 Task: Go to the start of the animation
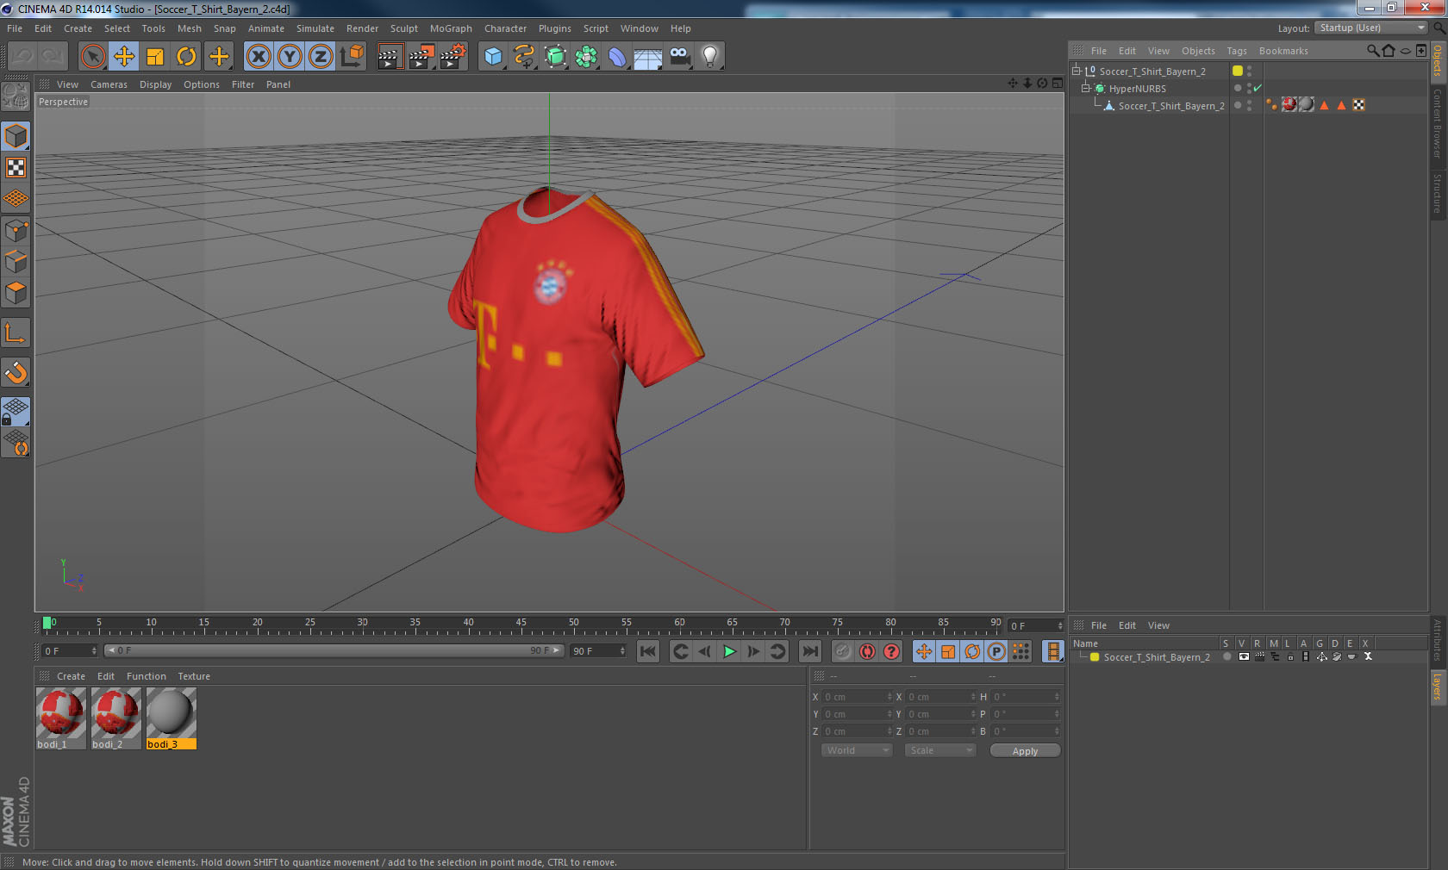[648, 651]
